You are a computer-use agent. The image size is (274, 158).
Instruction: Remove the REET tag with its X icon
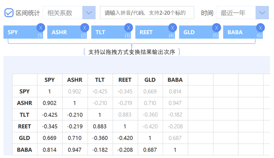click(173, 28)
